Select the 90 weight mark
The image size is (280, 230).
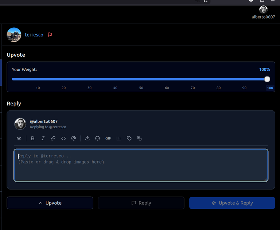point(244,88)
